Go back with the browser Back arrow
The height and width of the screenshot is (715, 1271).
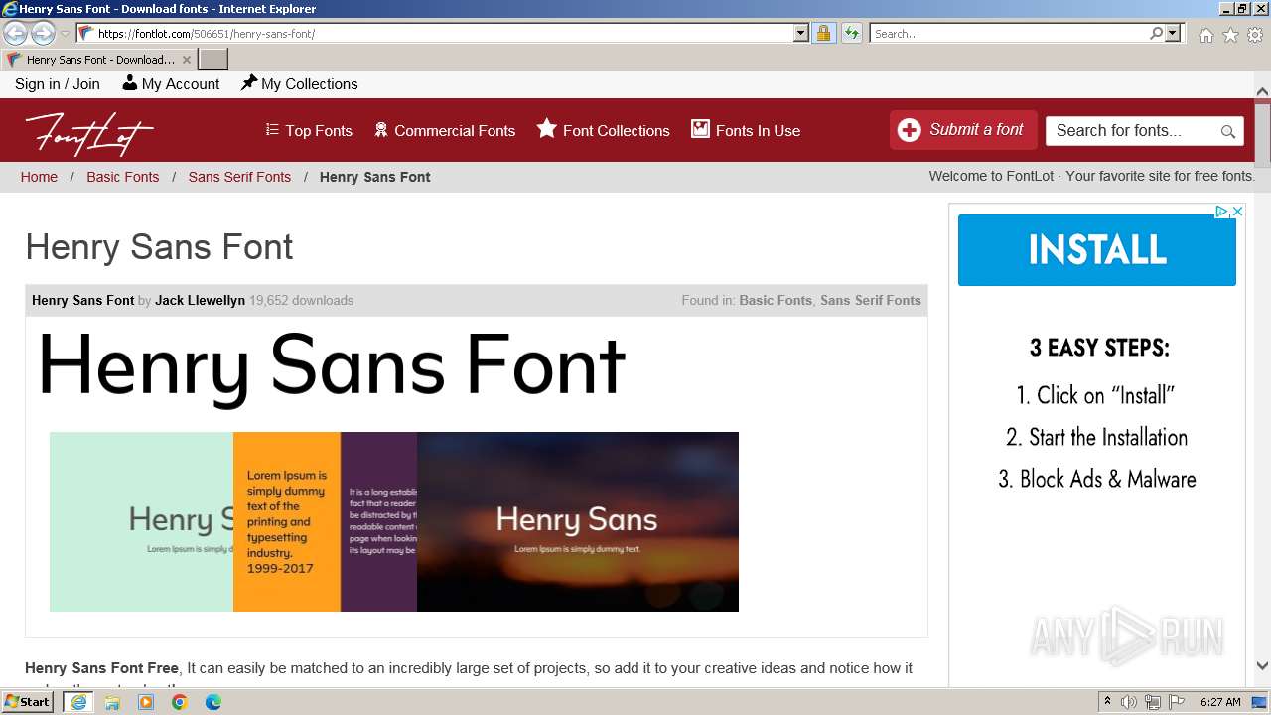pyautogui.click(x=15, y=33)
